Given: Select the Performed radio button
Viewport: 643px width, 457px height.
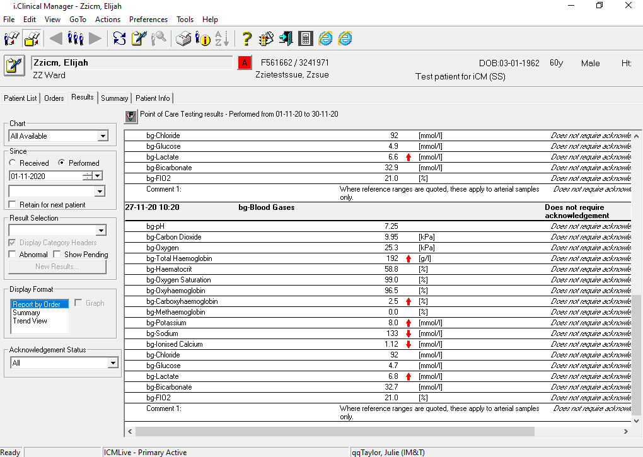Looking at the screenshot, I should 62,163.
